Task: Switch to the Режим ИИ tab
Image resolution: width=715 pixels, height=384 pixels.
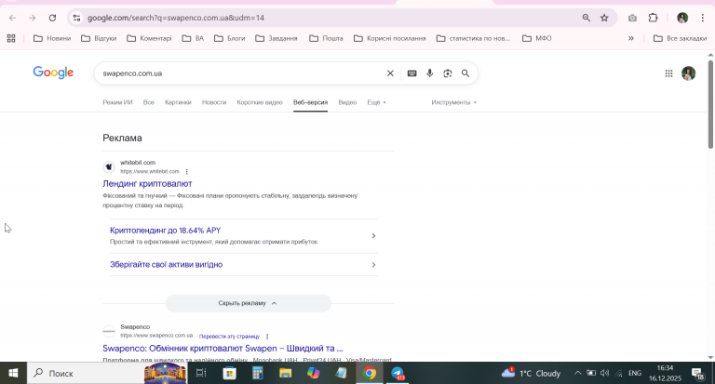Action: point(117,102)
